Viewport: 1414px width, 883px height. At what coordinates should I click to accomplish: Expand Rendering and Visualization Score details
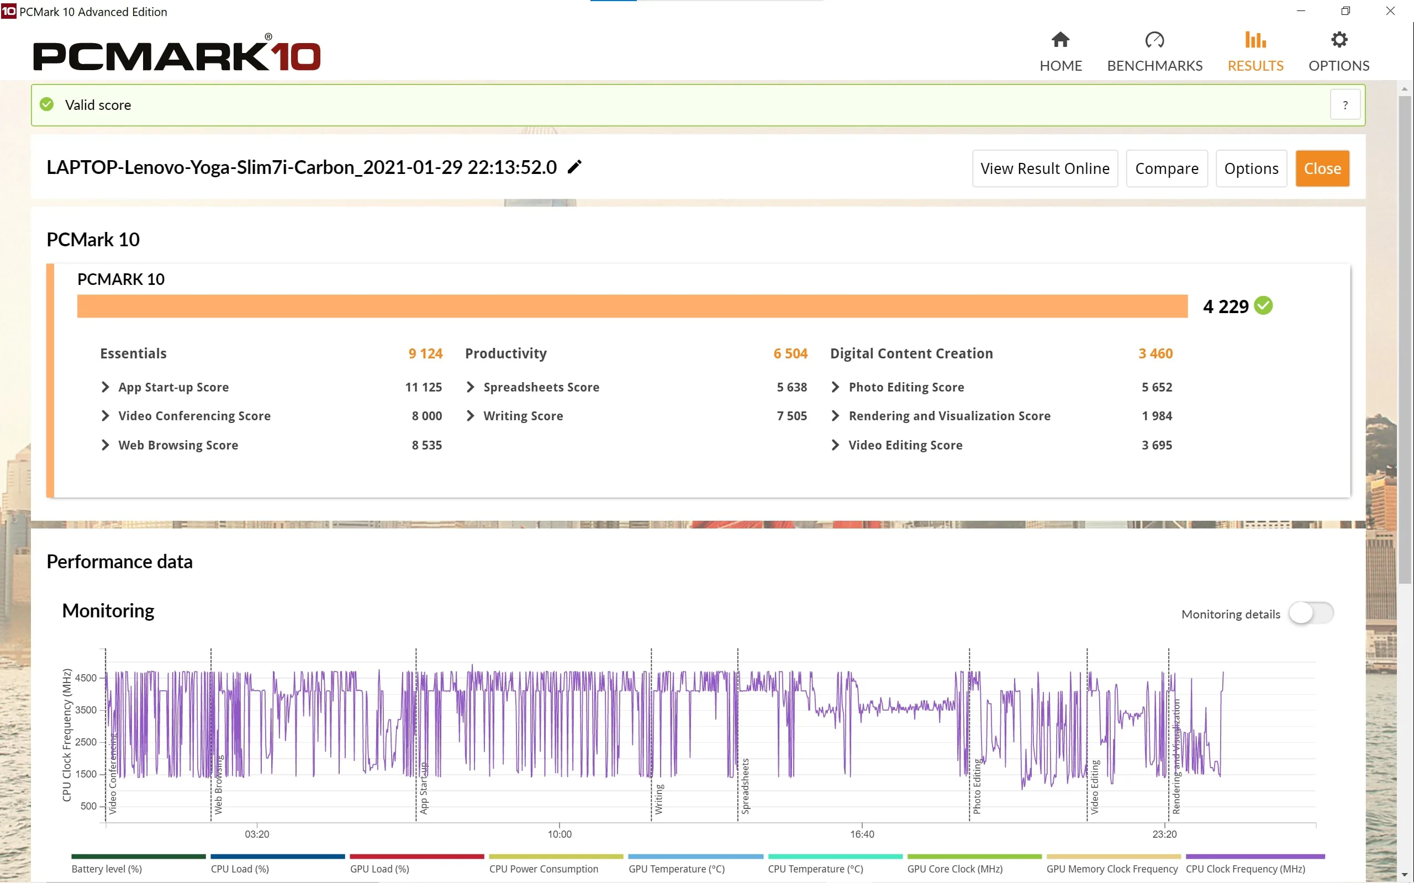point(835,416)
